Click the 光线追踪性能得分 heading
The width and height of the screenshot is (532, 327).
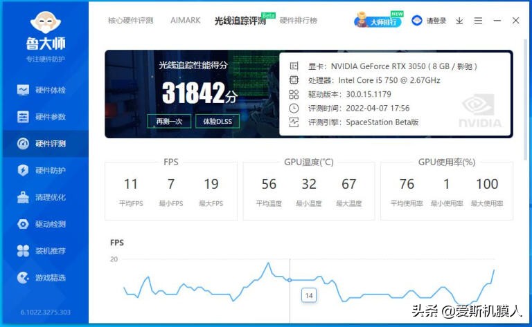click(193, 65)
